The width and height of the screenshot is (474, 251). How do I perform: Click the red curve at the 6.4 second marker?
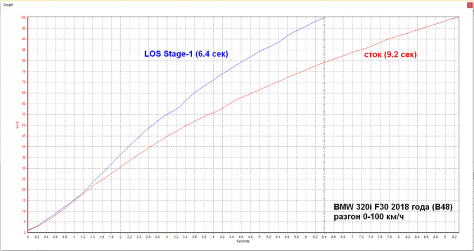324,63
